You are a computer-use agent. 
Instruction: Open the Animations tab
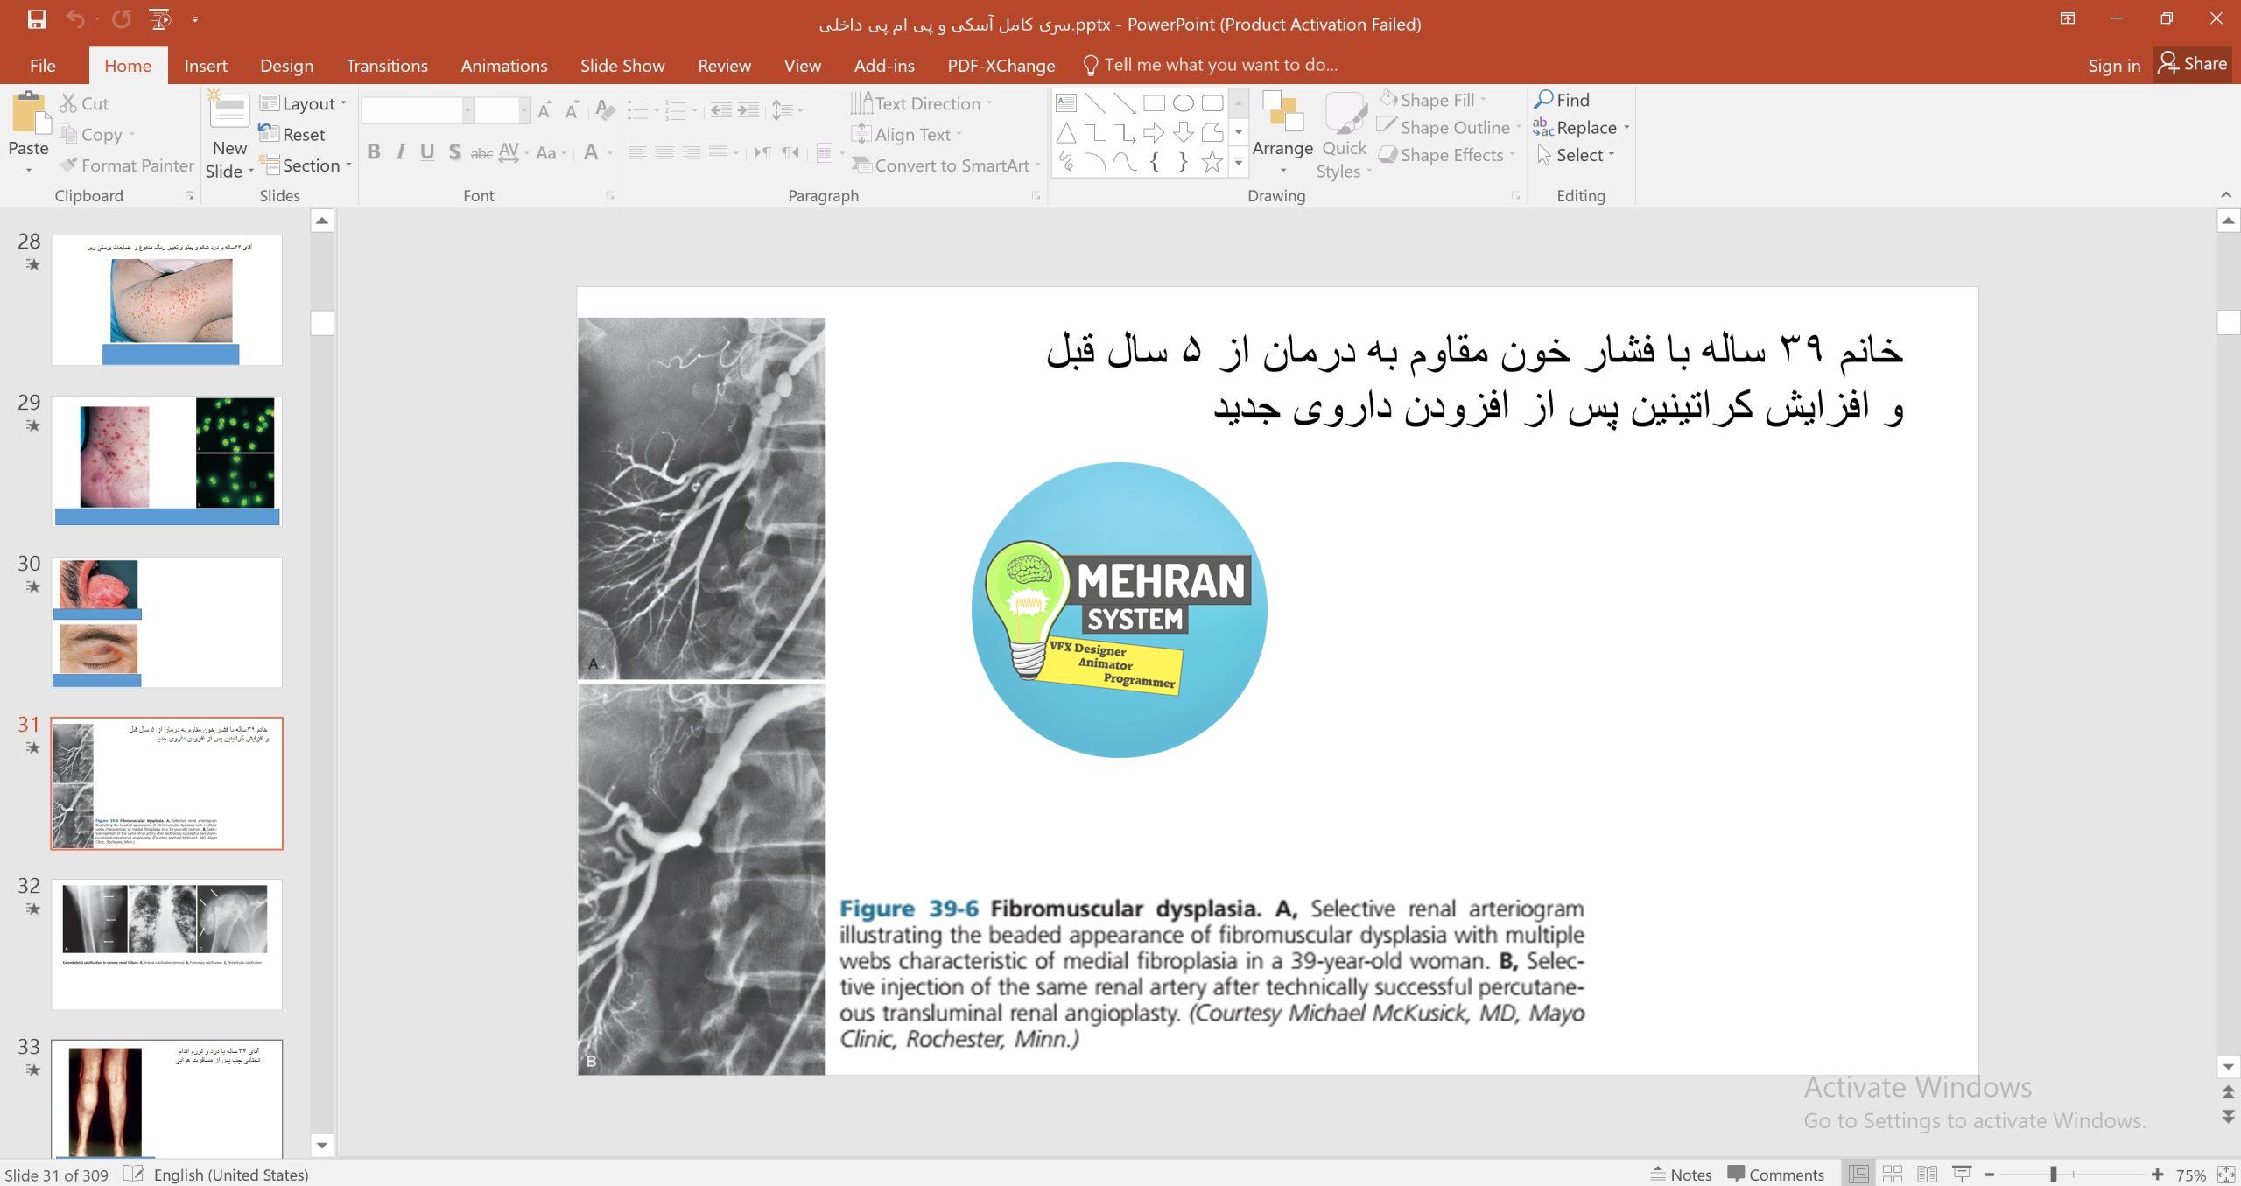(x=504, y=66)
